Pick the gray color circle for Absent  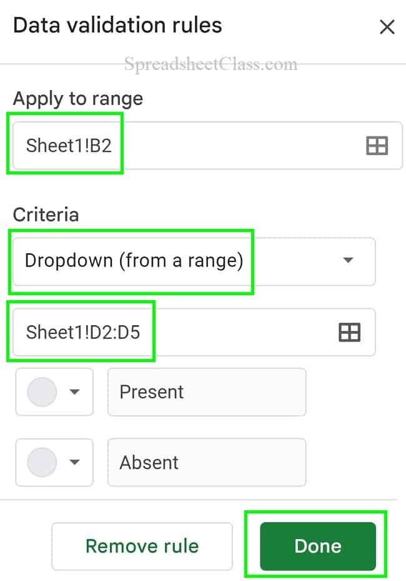pos(42,462)
